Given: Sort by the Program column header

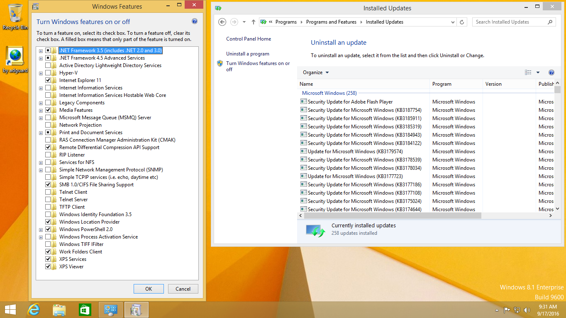Looking at the screenshot, I should 456,84.
